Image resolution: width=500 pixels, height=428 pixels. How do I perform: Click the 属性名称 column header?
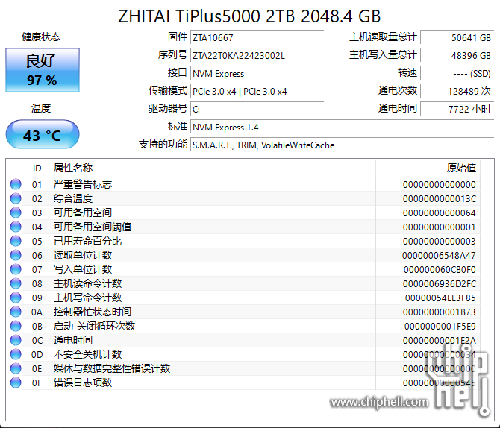pos(213,168)
